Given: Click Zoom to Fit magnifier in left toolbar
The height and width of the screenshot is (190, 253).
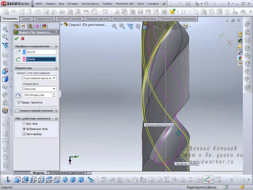Looking at the screenshot, I should 5,29.
